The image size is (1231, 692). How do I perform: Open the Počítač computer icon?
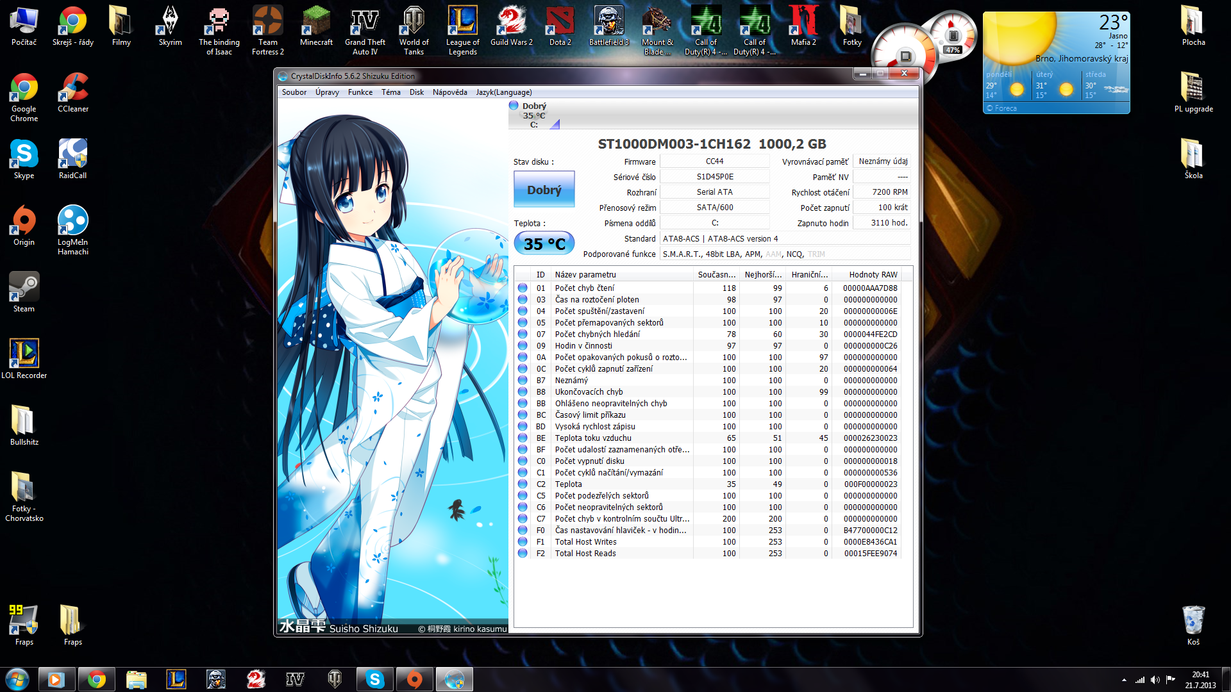[24, 26]
